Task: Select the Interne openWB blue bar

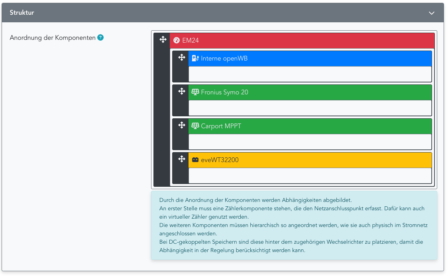Action: 310,59
